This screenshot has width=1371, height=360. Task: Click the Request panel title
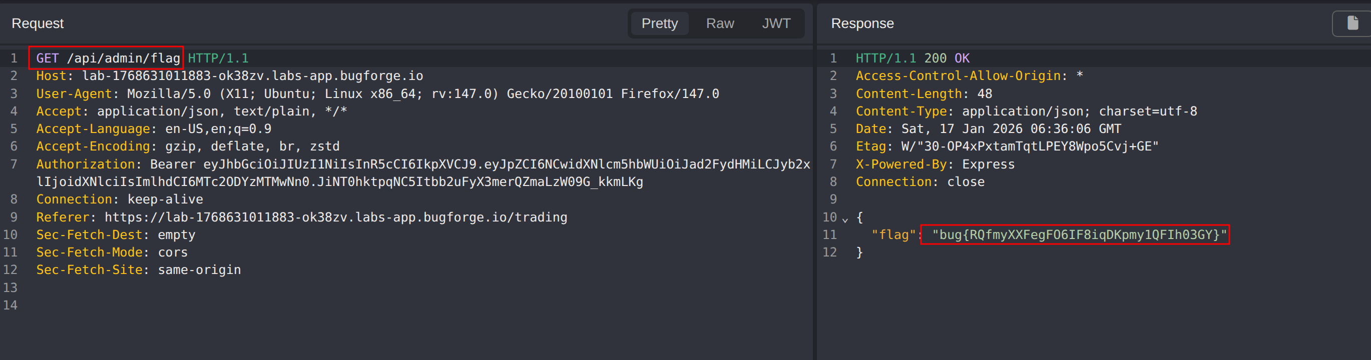point(37,23)
